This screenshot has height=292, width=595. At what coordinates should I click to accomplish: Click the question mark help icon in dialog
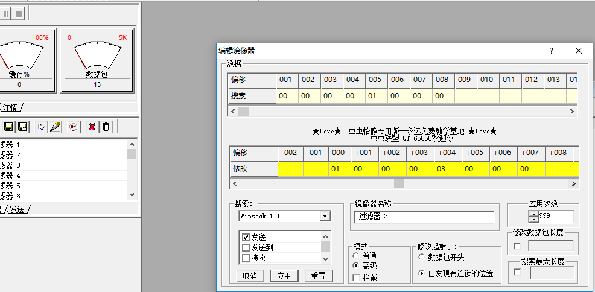point(552,51)
